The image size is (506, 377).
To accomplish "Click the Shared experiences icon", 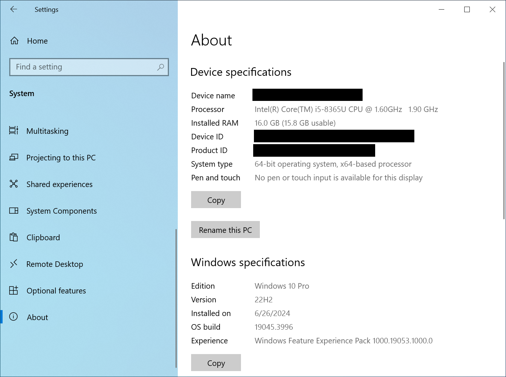I will coord(14,184).
